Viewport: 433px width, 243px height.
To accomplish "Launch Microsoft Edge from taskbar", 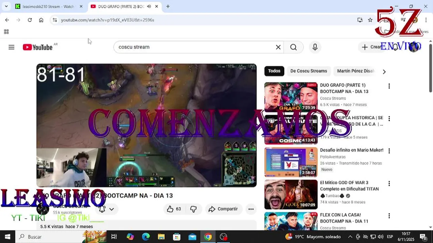I will click(x=146, y=237).
